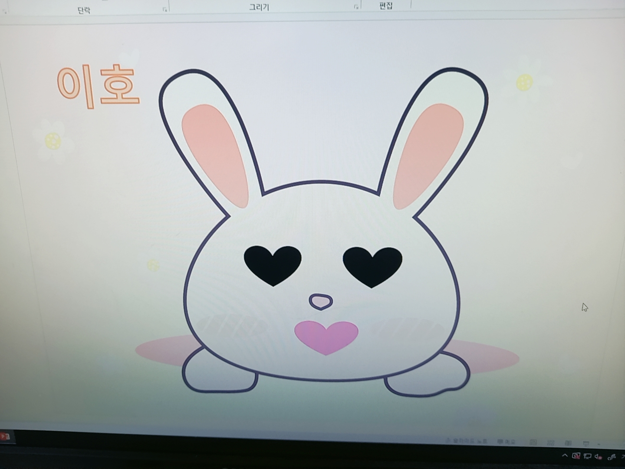
Task: Open the 단락 dialog launcher
Action: (165, 9)
